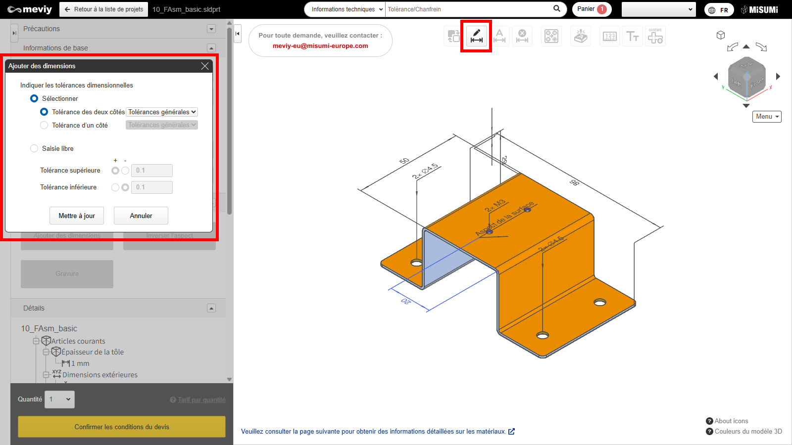Viewport: 792px width, 445px height.
Task: Click the isometric home view cube icon
Action: [721, 35]
